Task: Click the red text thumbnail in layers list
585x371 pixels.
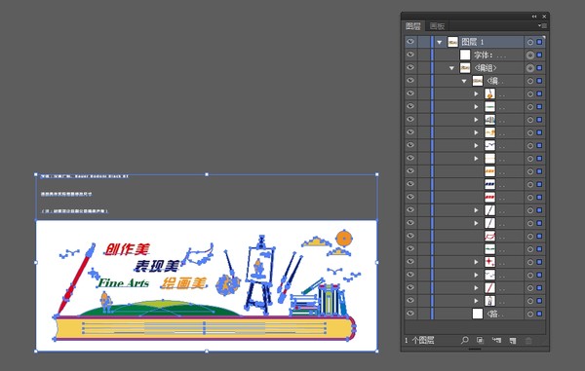Action: click(489, 198)
